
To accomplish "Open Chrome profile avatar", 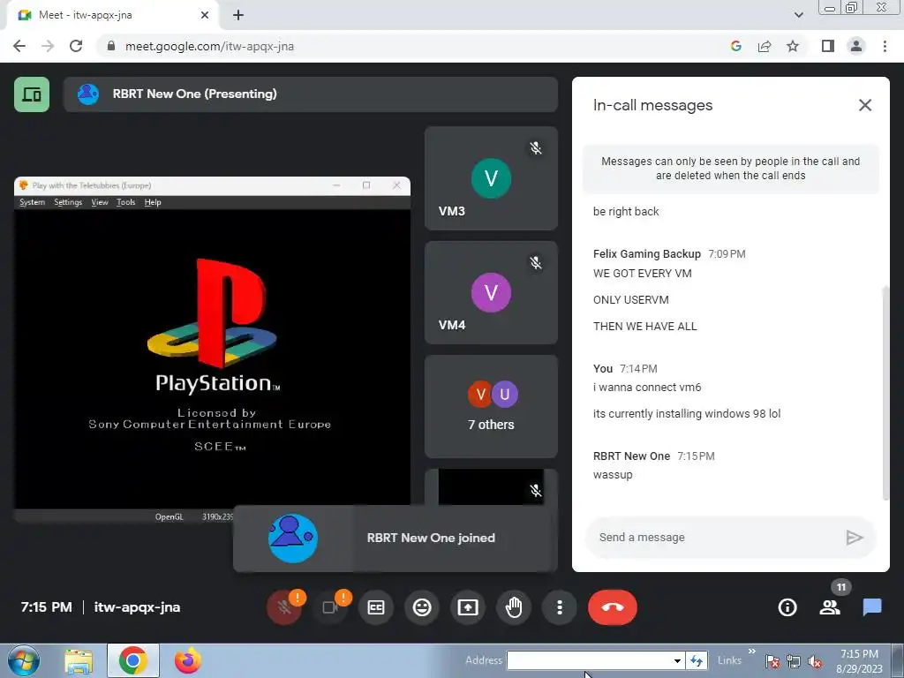I will coord(856,46).
